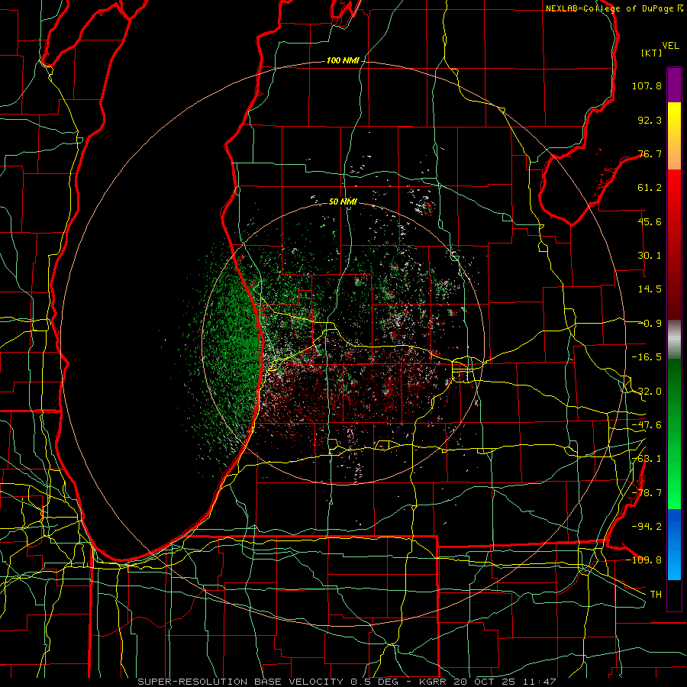This screenshot has height=687, width=687.
Task: Click the yellow-orange segment of the color bar
Action: [x=674, y=136]
